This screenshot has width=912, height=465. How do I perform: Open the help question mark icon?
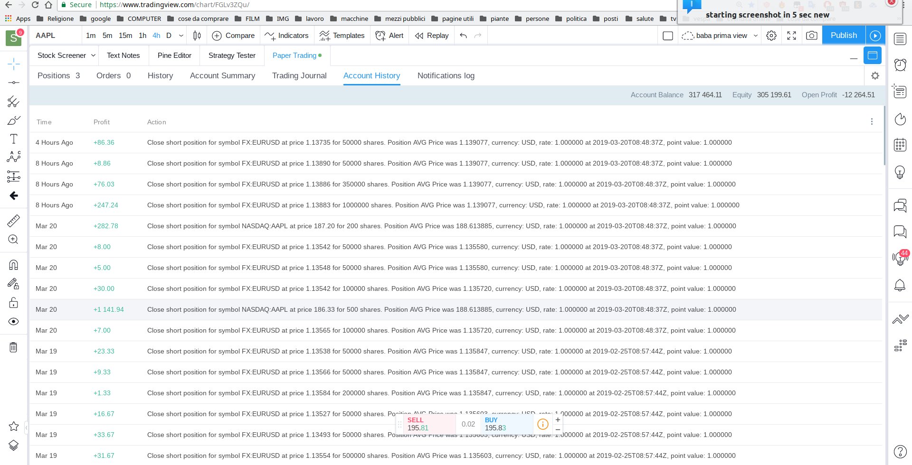tap(900, 452)
